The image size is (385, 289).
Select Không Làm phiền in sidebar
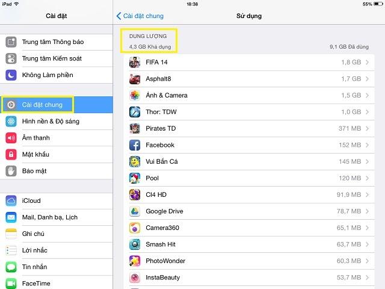tap(57, 75)
